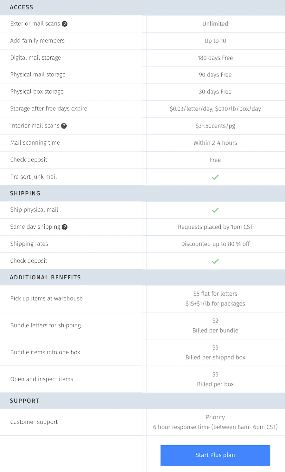The height and width of the screenshot is (472, 285).
Task: Click the checkmark in Ship physical mail row
Action: (x=215, y=210)
